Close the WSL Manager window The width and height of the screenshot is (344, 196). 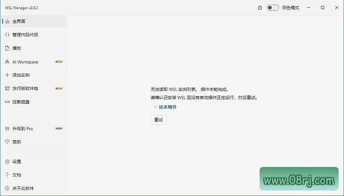[336, 8]
